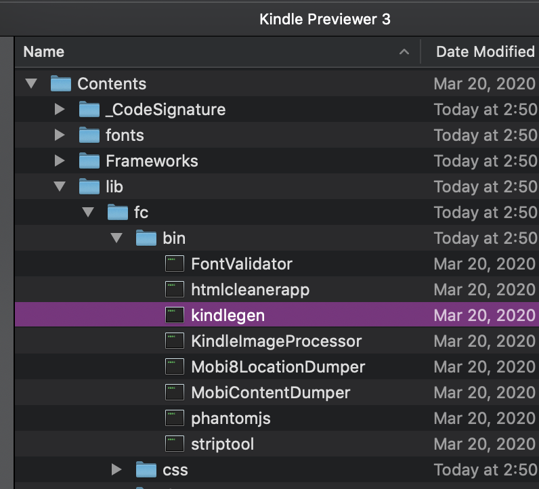Expand the fonts folder
This screenshot has height=489, width=539.
pyautogui.click(x=60, y=135)
